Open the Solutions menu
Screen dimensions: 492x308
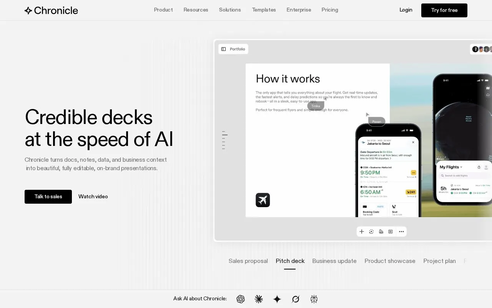230,10
